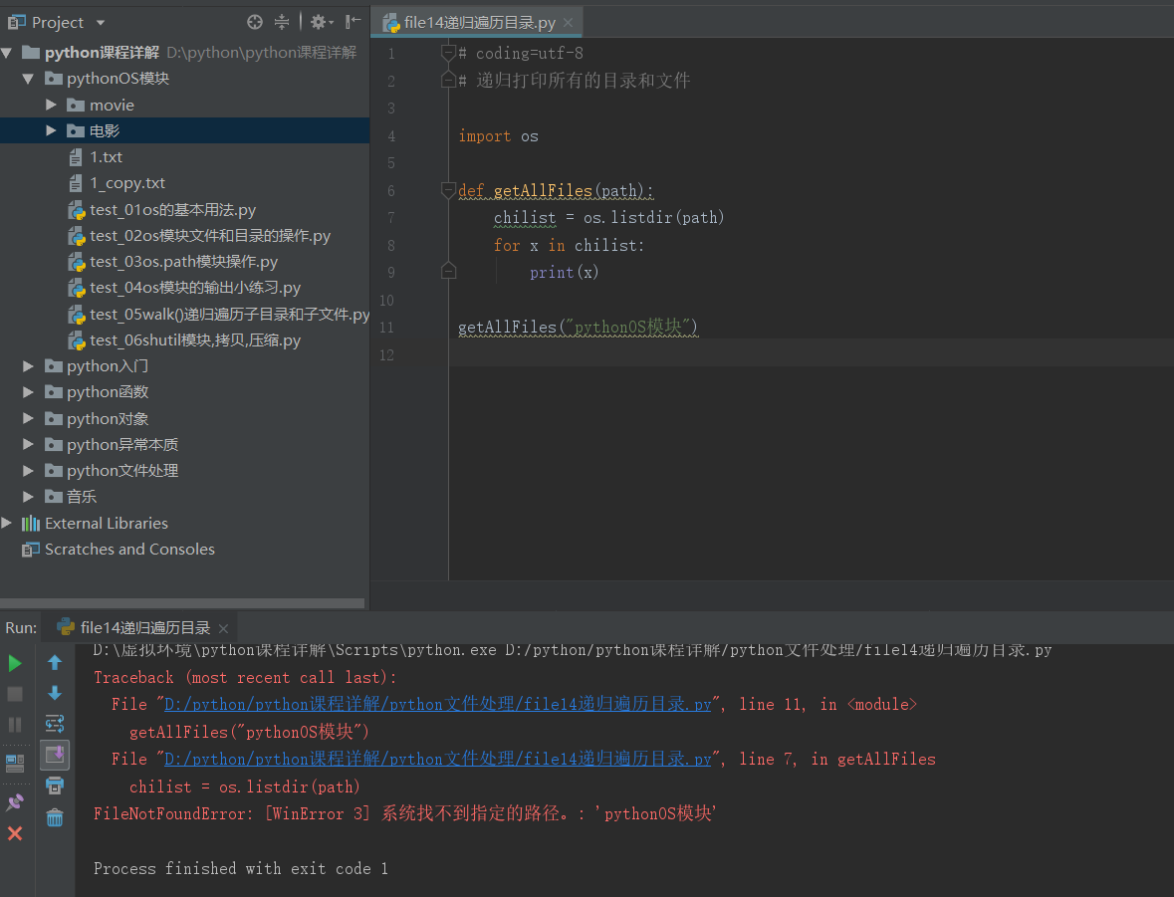Click the collapse all icon in Project toolbar
The height and width of the screenshot is (897, 1174).
pos(282,23)
